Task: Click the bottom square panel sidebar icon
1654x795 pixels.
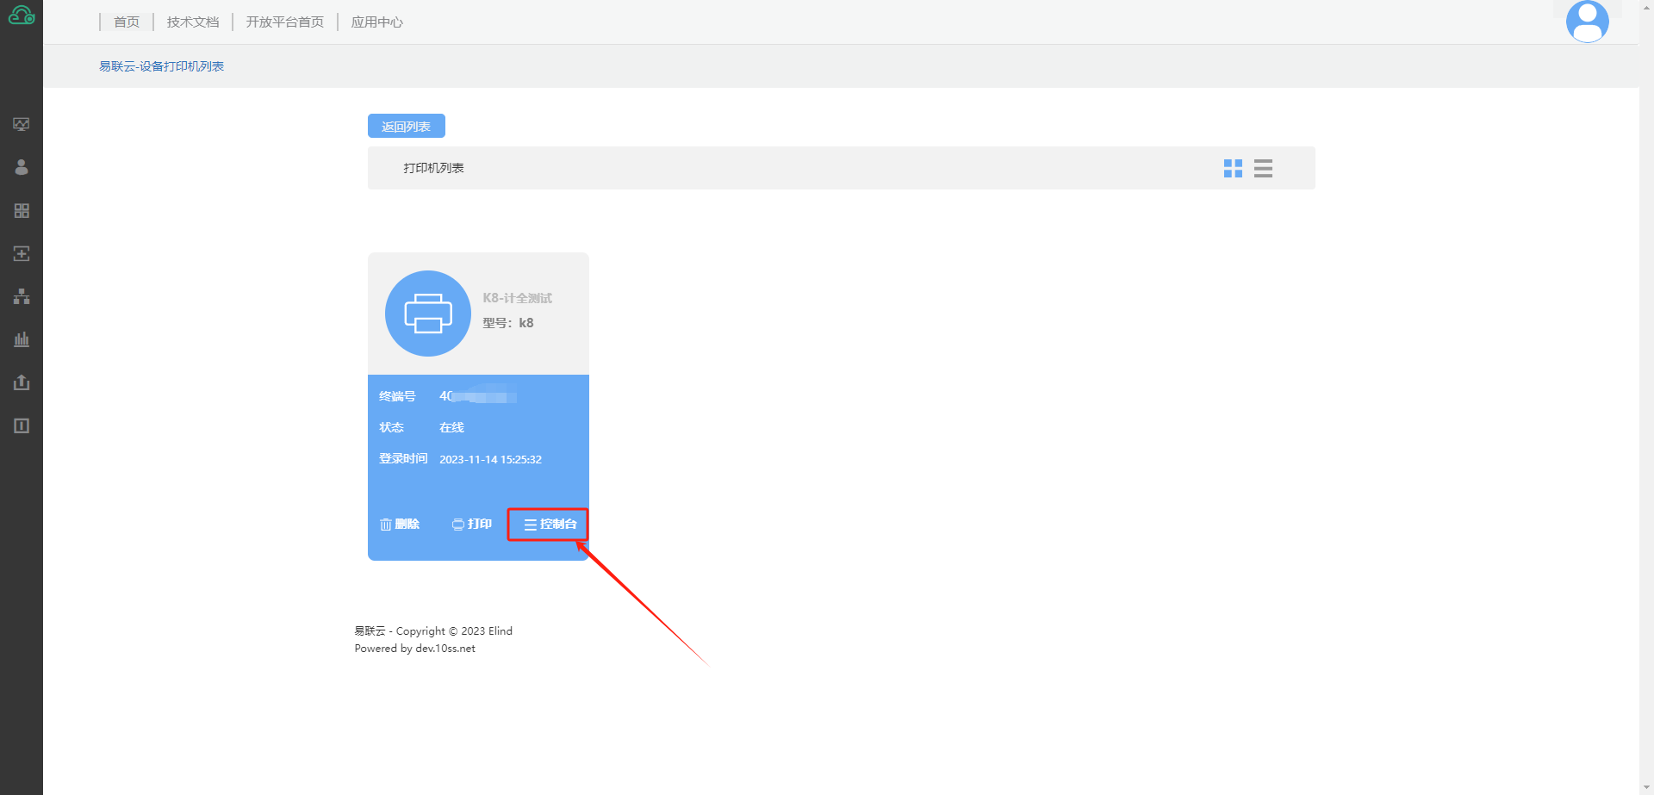Action: pyautogui.click(x=22, y=425)
